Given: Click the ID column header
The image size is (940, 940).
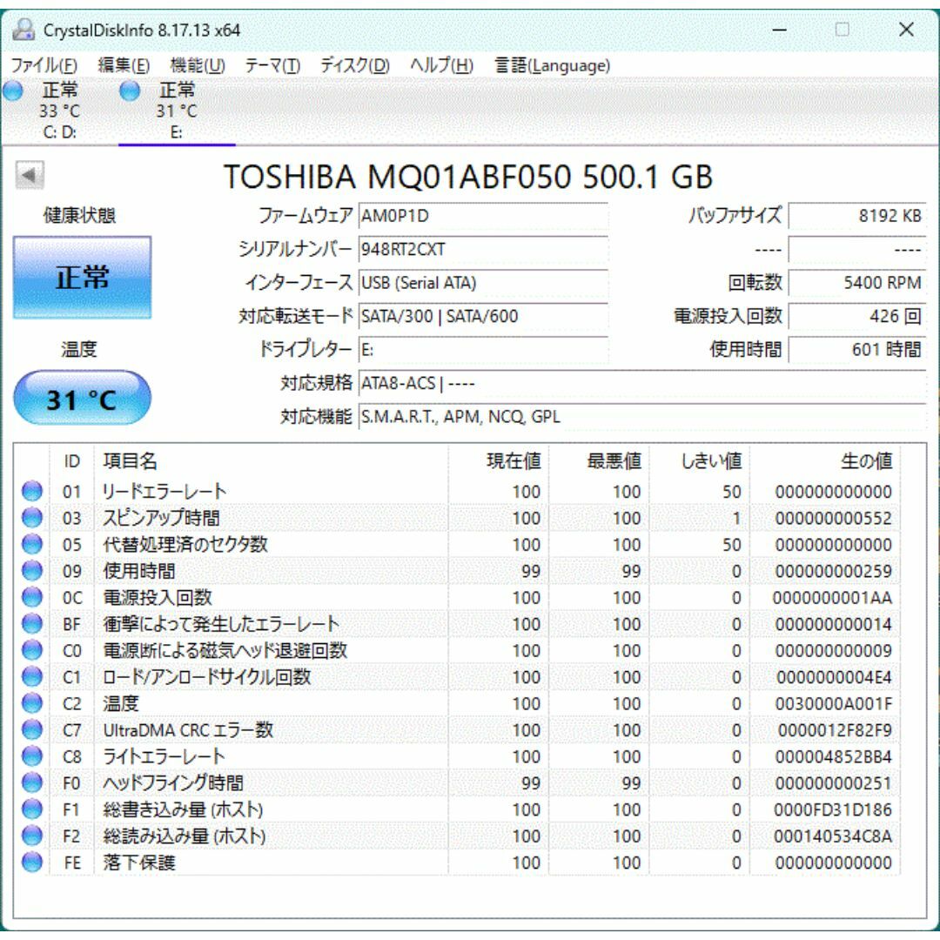Looking at the screenshot, I should (x=71, y=460).
